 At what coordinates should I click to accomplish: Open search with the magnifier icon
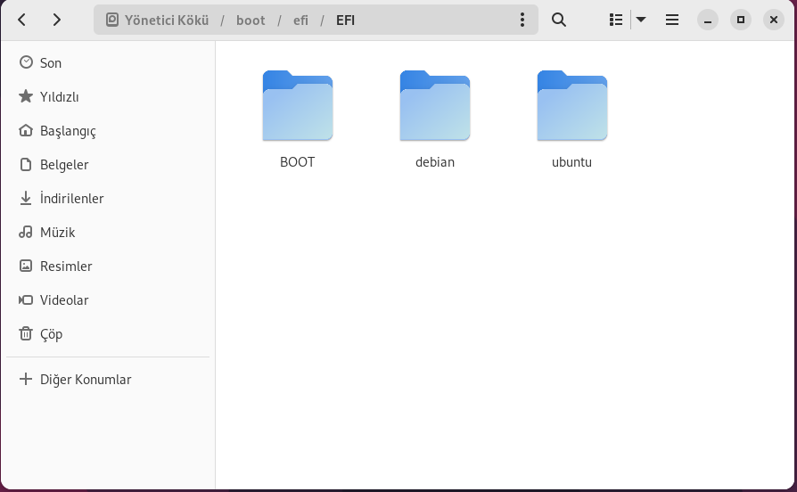click(559, 20)
